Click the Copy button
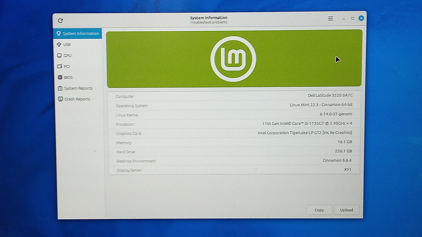This screenshot has width=422, height=237. (x=319, y=210)
